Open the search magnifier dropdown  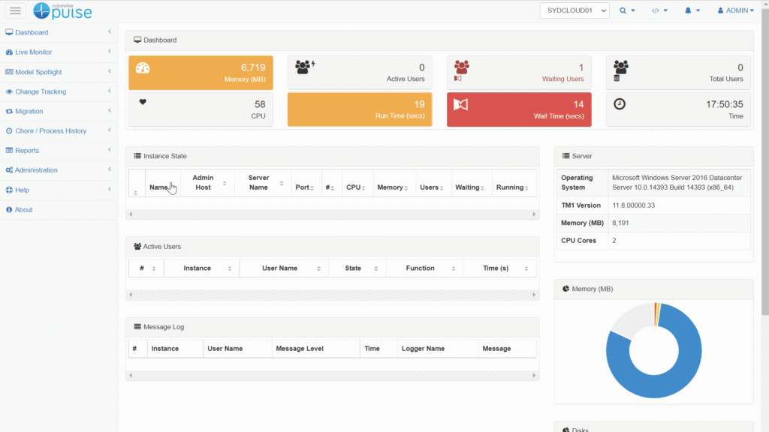click(627, 10)
